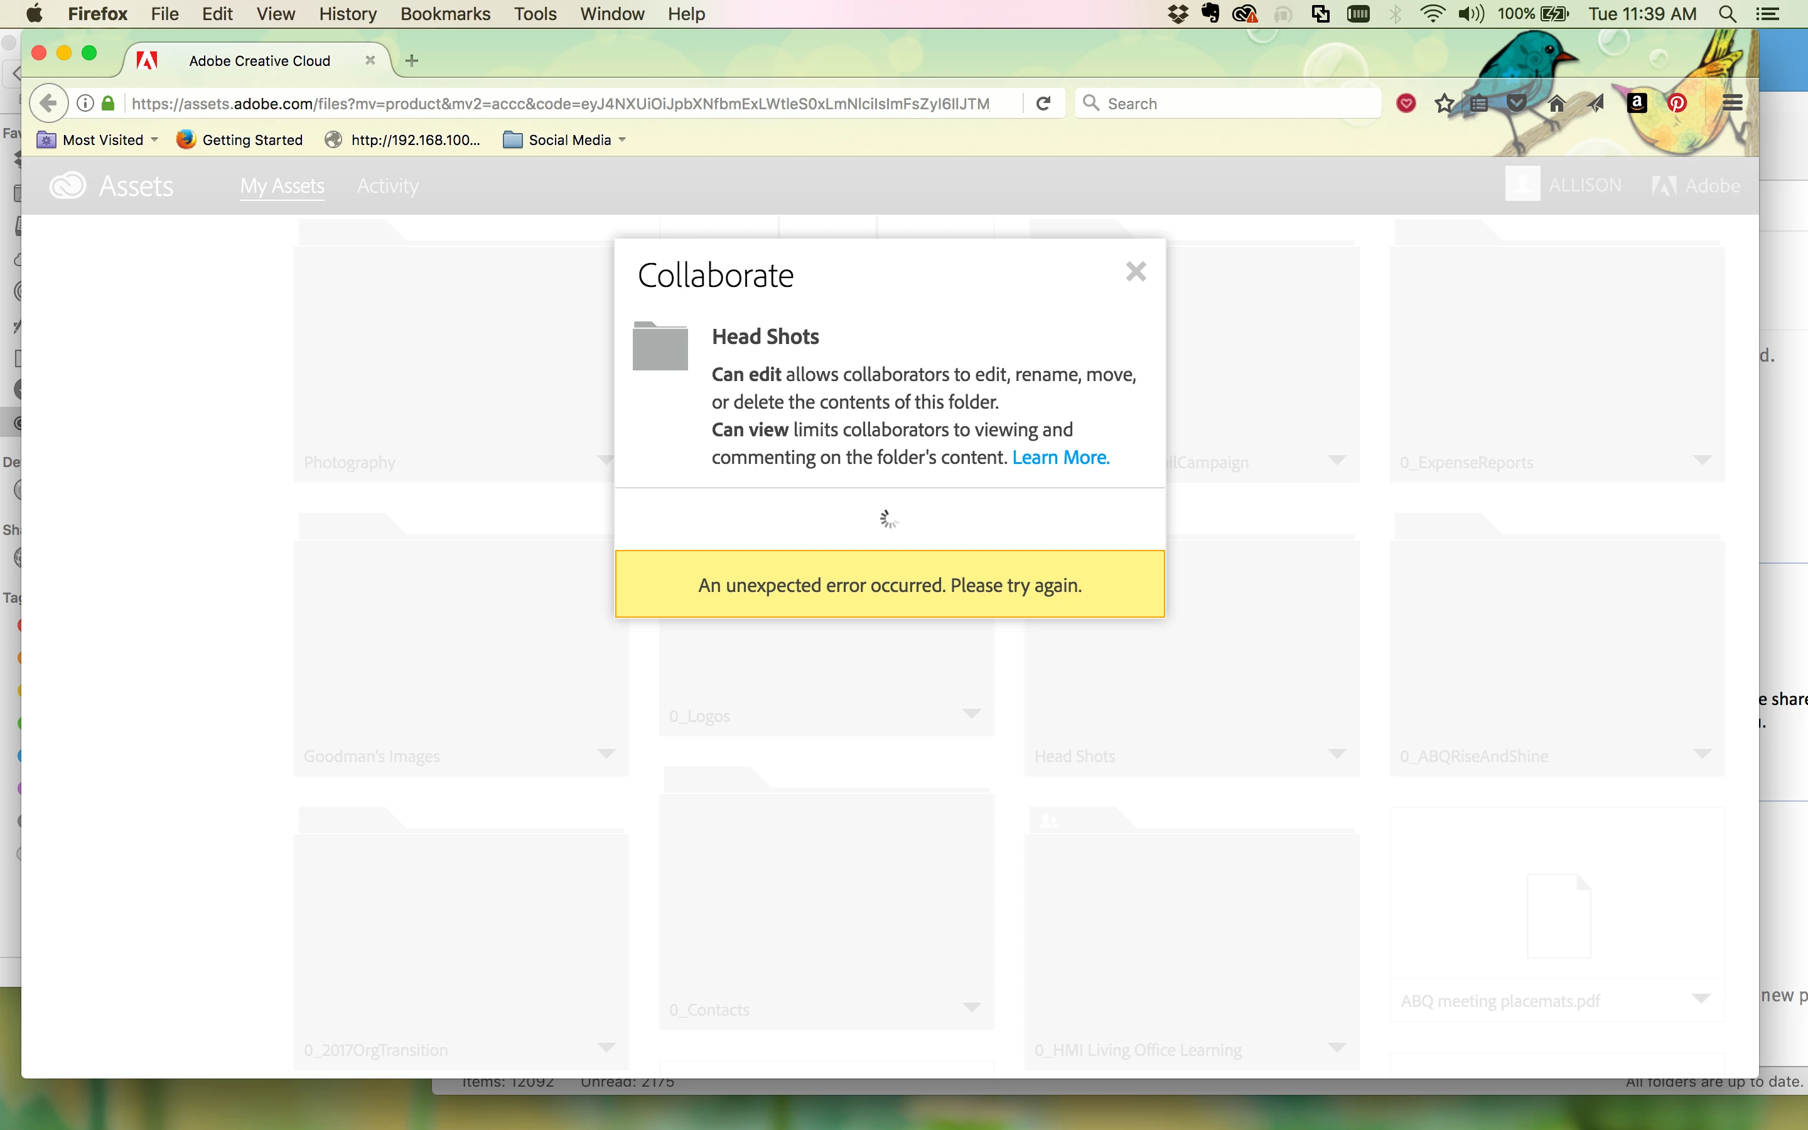Click the Firefox back arrow button
Viewport: 1808px width, 1130px height.
[48, 103]
